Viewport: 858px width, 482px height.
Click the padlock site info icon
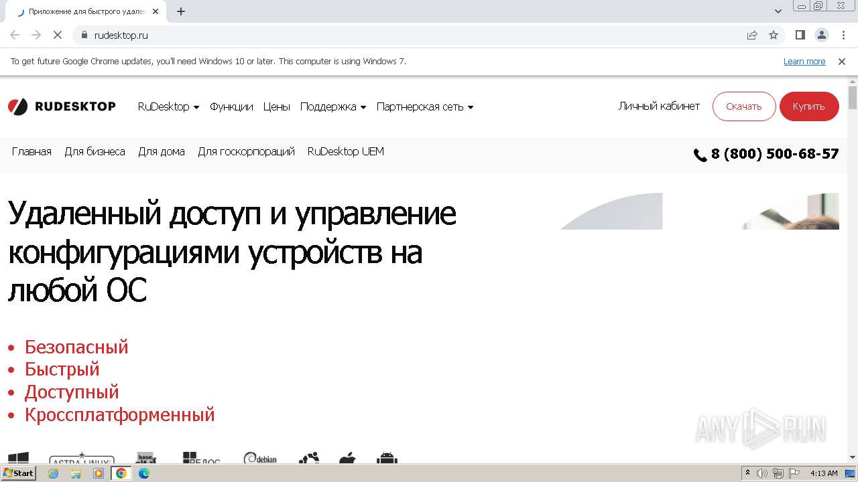click(x=84, y=35)
